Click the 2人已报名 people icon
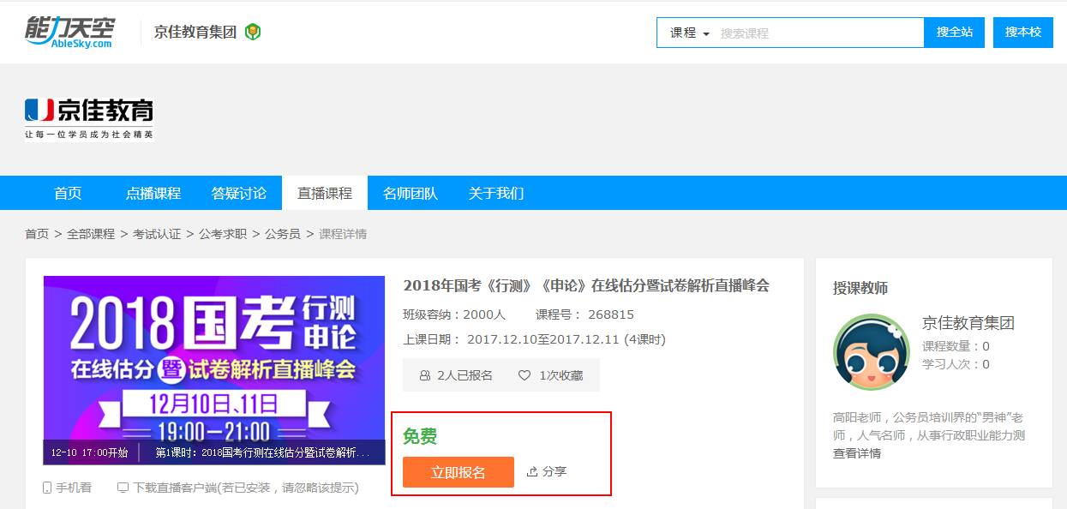 pos(425,375)
